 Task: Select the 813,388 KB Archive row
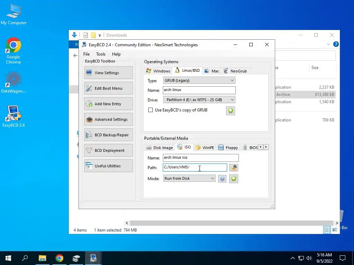click(305, 95)
